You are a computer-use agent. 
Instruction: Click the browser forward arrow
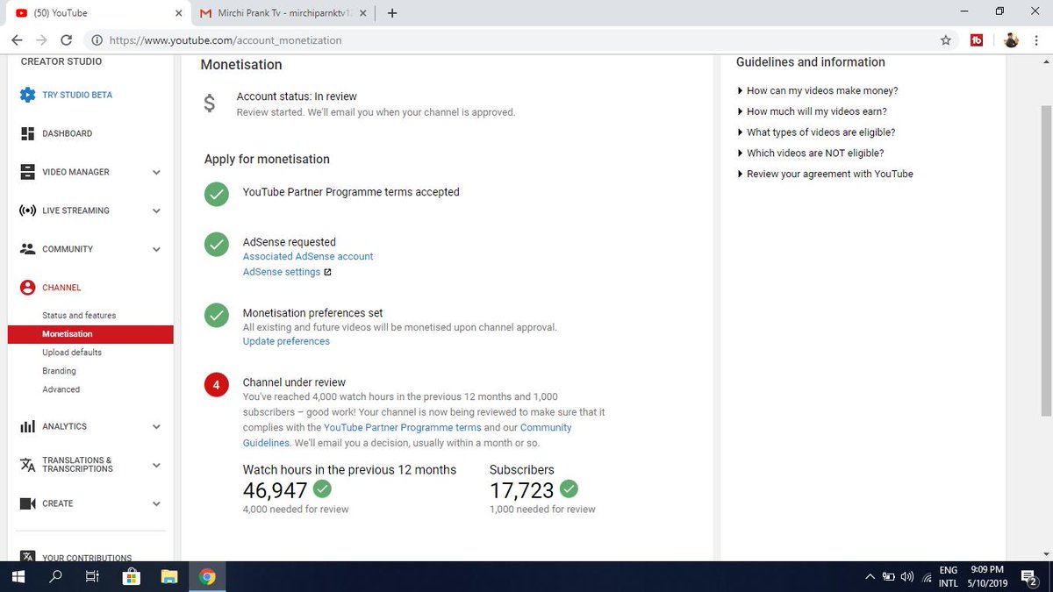[x=41, y=40]
